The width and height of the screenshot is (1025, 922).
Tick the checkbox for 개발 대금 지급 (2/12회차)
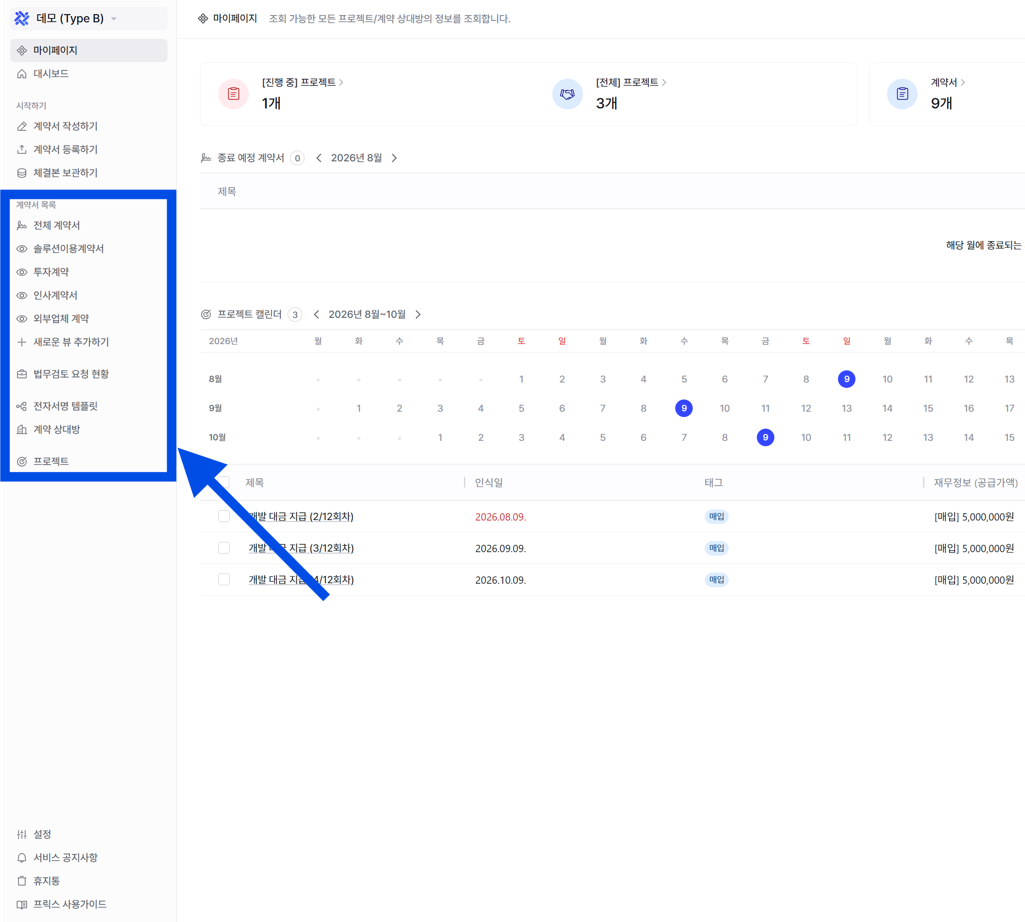(224, 516)
